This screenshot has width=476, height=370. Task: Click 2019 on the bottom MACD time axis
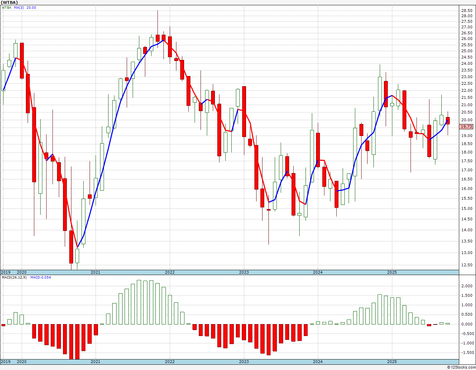(x=5, y=362)
